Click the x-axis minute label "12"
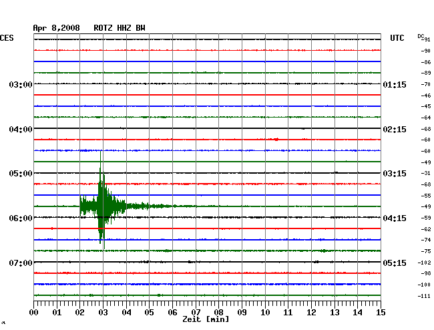 (x=311, y=313)
